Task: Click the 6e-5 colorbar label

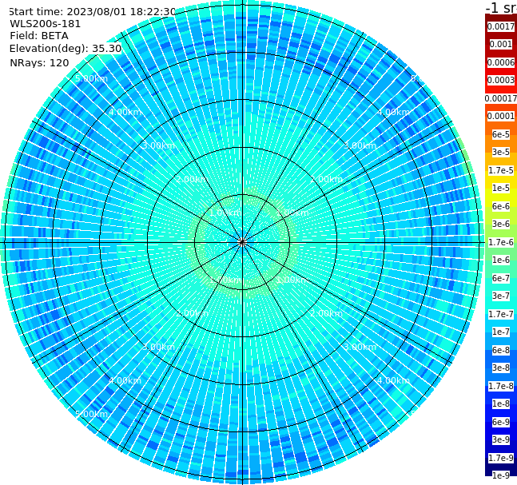Action: pos(501,134)
